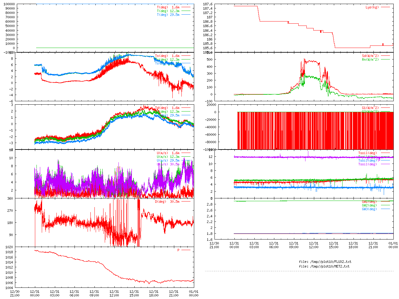Click the 'T(deg) 29.5m' legend label

pos(168,15)
